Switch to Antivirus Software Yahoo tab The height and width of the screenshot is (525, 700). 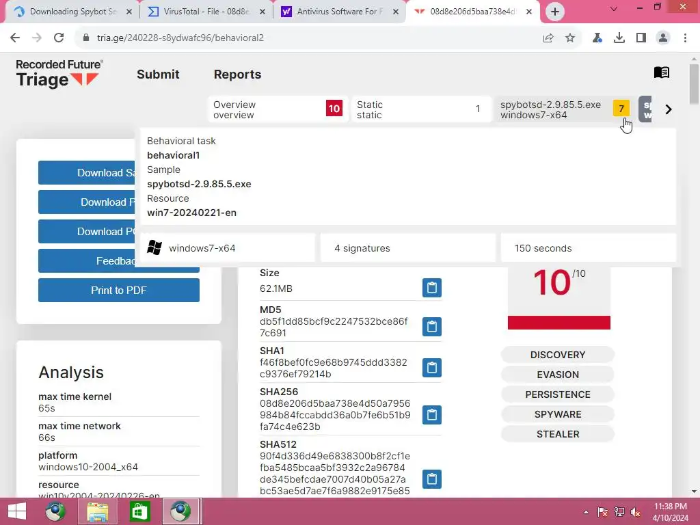pos(339,12)
